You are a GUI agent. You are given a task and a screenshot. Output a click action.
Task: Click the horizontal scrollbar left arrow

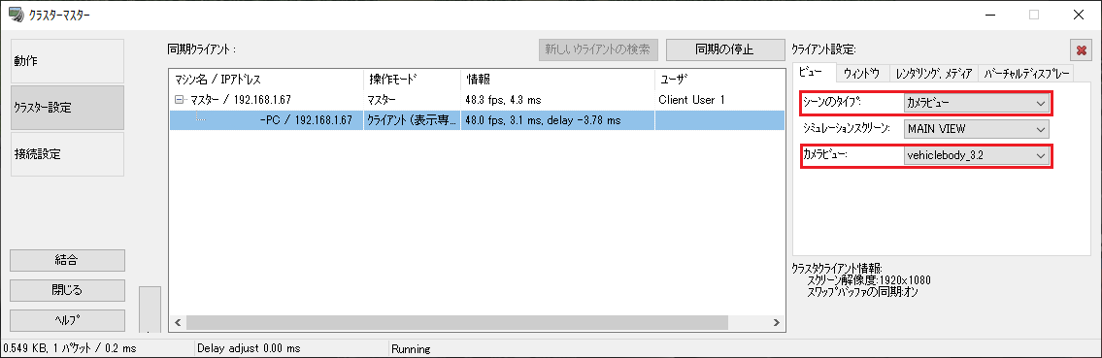(178, 322)
